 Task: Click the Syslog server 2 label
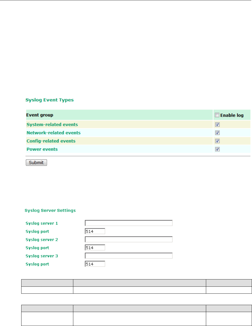42,240
